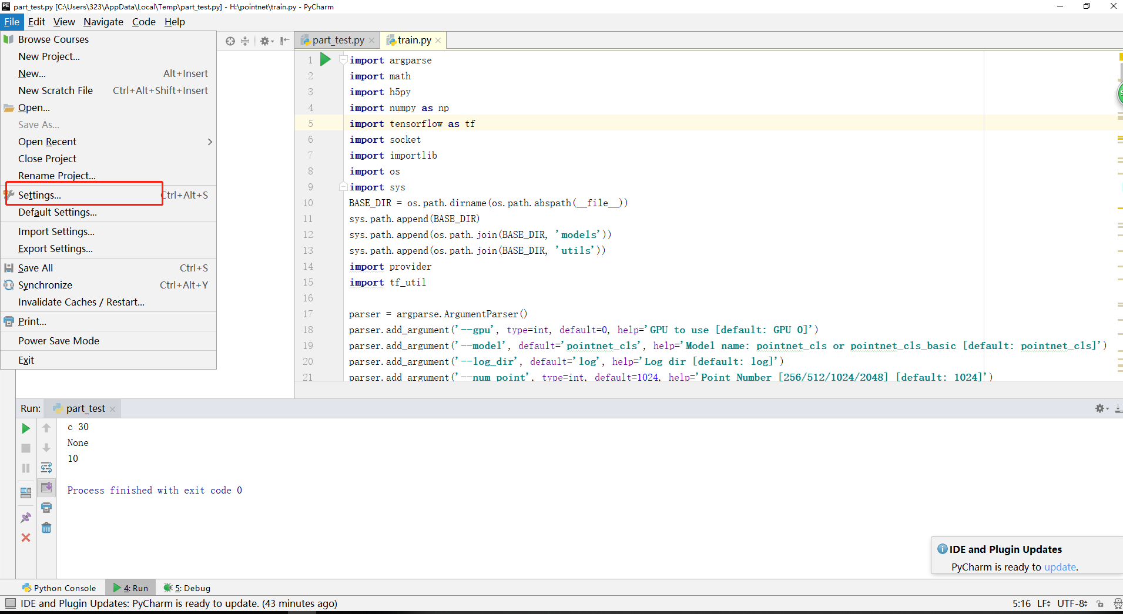
Task: Click caret position 5:16 in status bar
Action: coord(1021,603)
